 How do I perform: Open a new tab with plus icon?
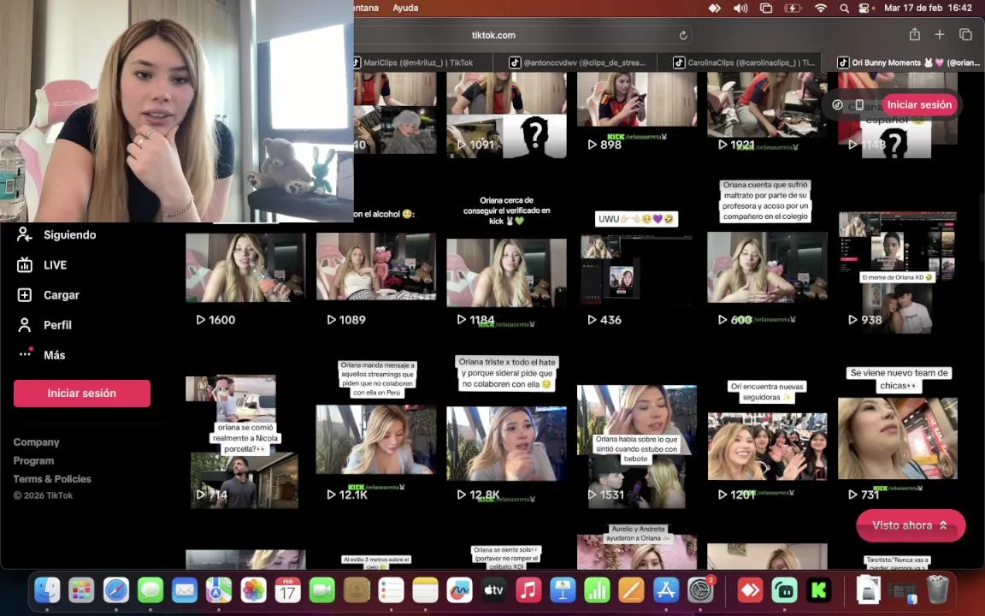coord(939,34)
